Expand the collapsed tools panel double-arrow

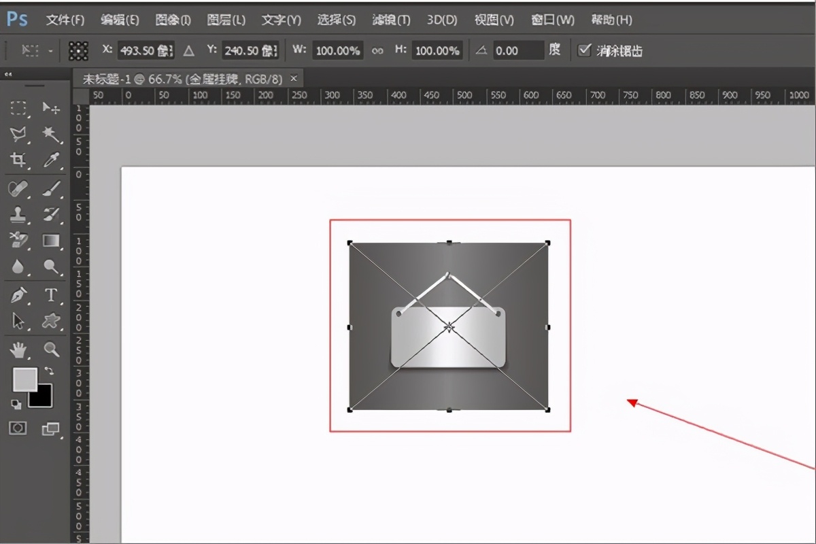click(x=7, y=73)
